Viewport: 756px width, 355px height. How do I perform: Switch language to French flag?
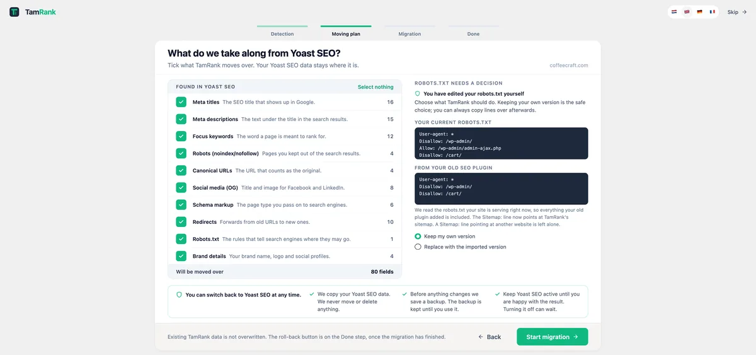pos(713,12)
